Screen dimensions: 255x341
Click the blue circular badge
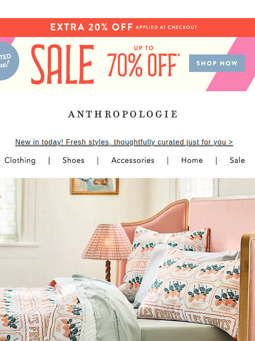(x=9, y=61)
